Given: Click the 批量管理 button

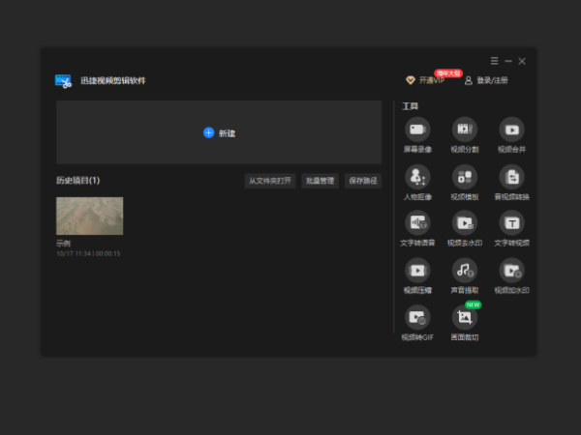Looking at the screenshot, I should pos(321,181).
